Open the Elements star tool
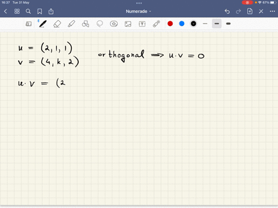 (x=114, y=24)
